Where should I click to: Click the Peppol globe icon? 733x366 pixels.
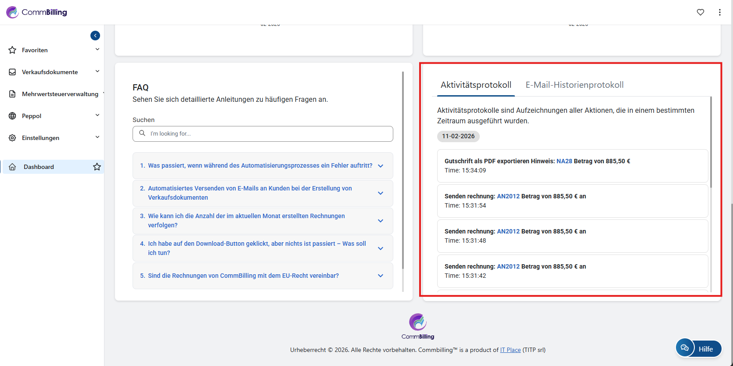pyautogui.click(x=12, y=116)
